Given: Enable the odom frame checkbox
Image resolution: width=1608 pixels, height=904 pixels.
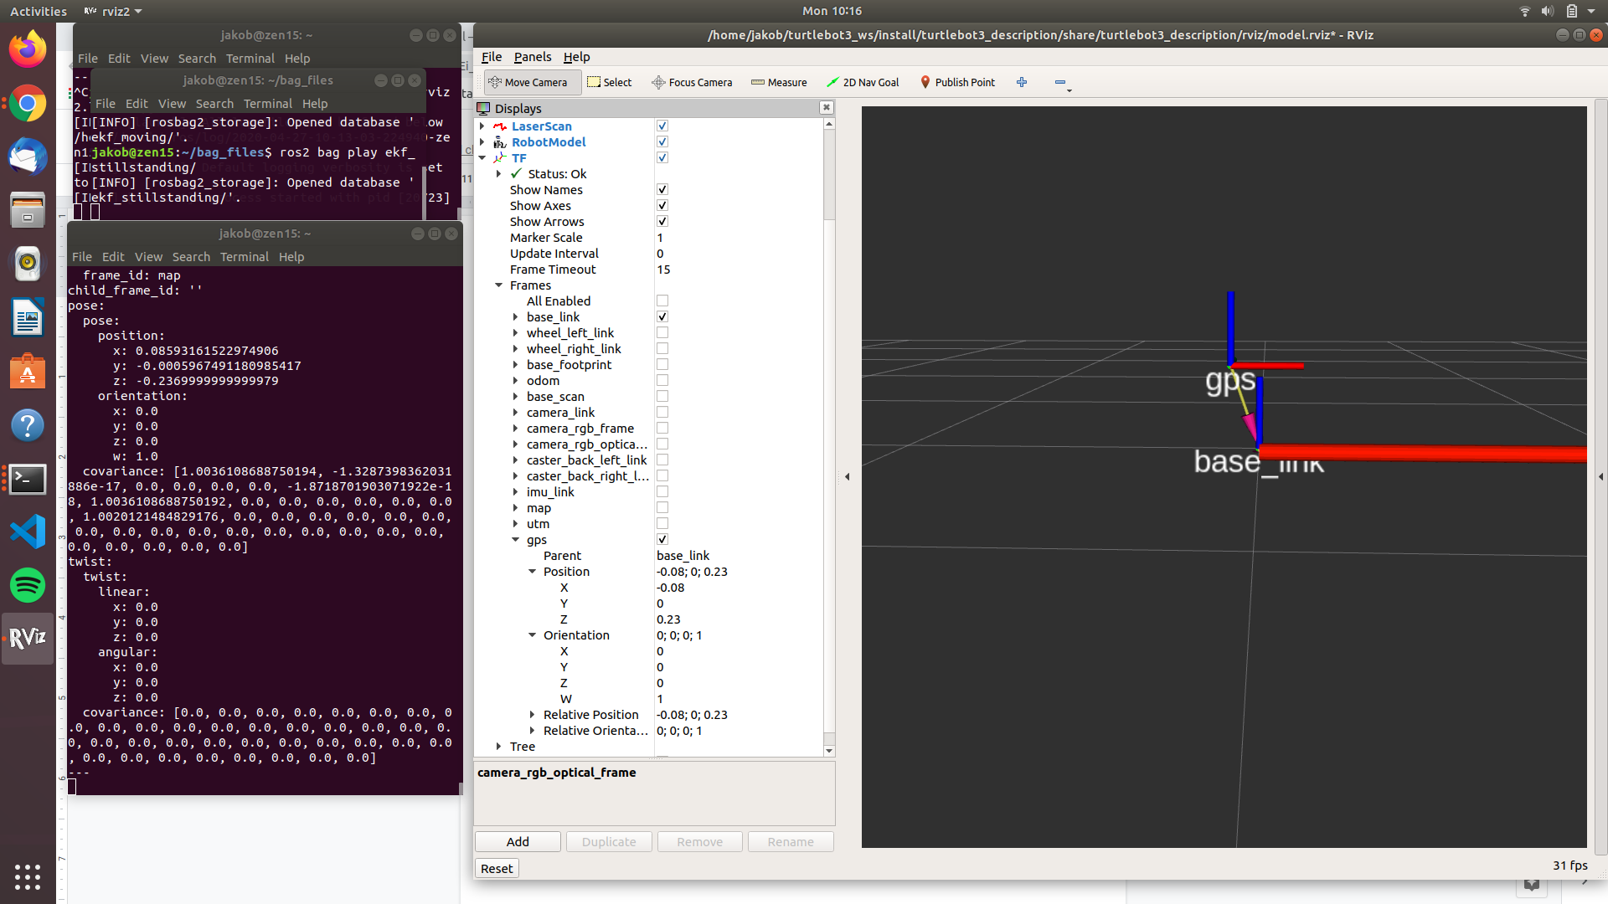Looking at the screenshot, I should coord(662,380).
